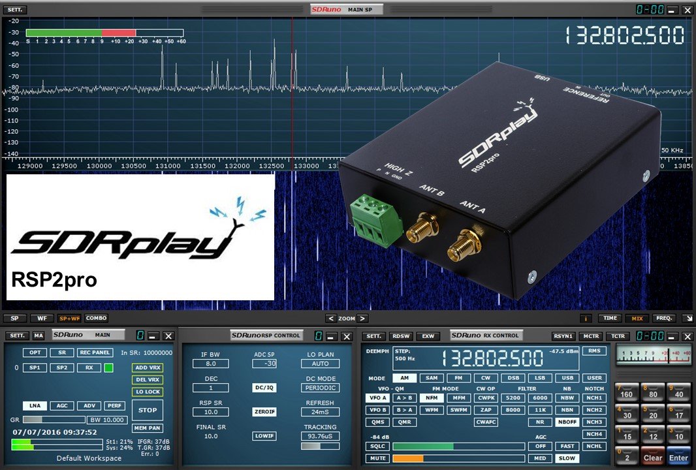The image size is (696, 470).
Task: Select ZEROIF mode
Action: [x=264, y=412]
